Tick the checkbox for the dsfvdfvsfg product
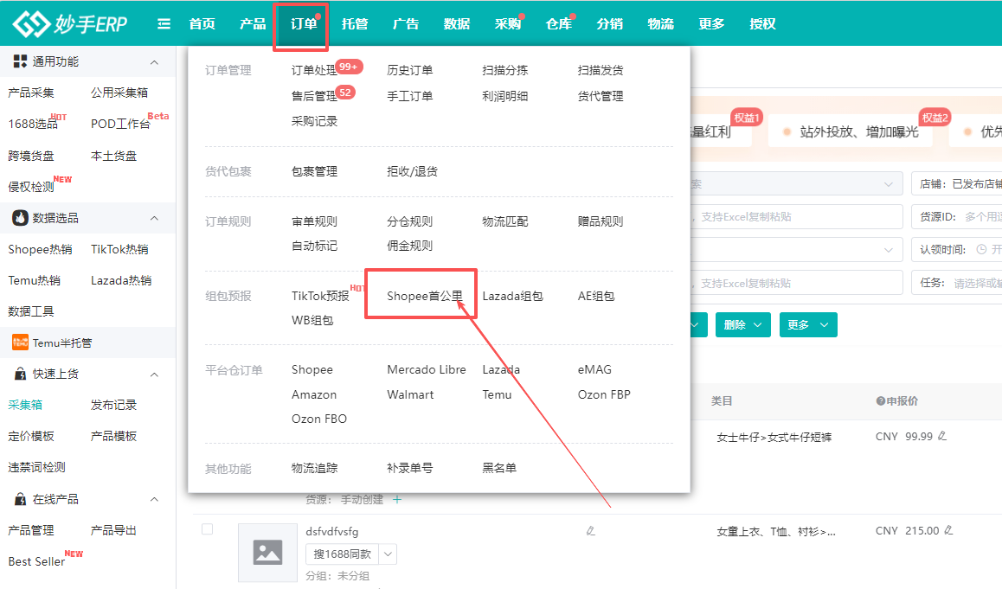1002x589 pixels. [x=207, y=529]
